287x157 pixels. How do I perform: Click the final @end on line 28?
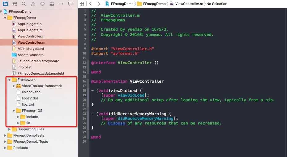(x=96, y=137)
